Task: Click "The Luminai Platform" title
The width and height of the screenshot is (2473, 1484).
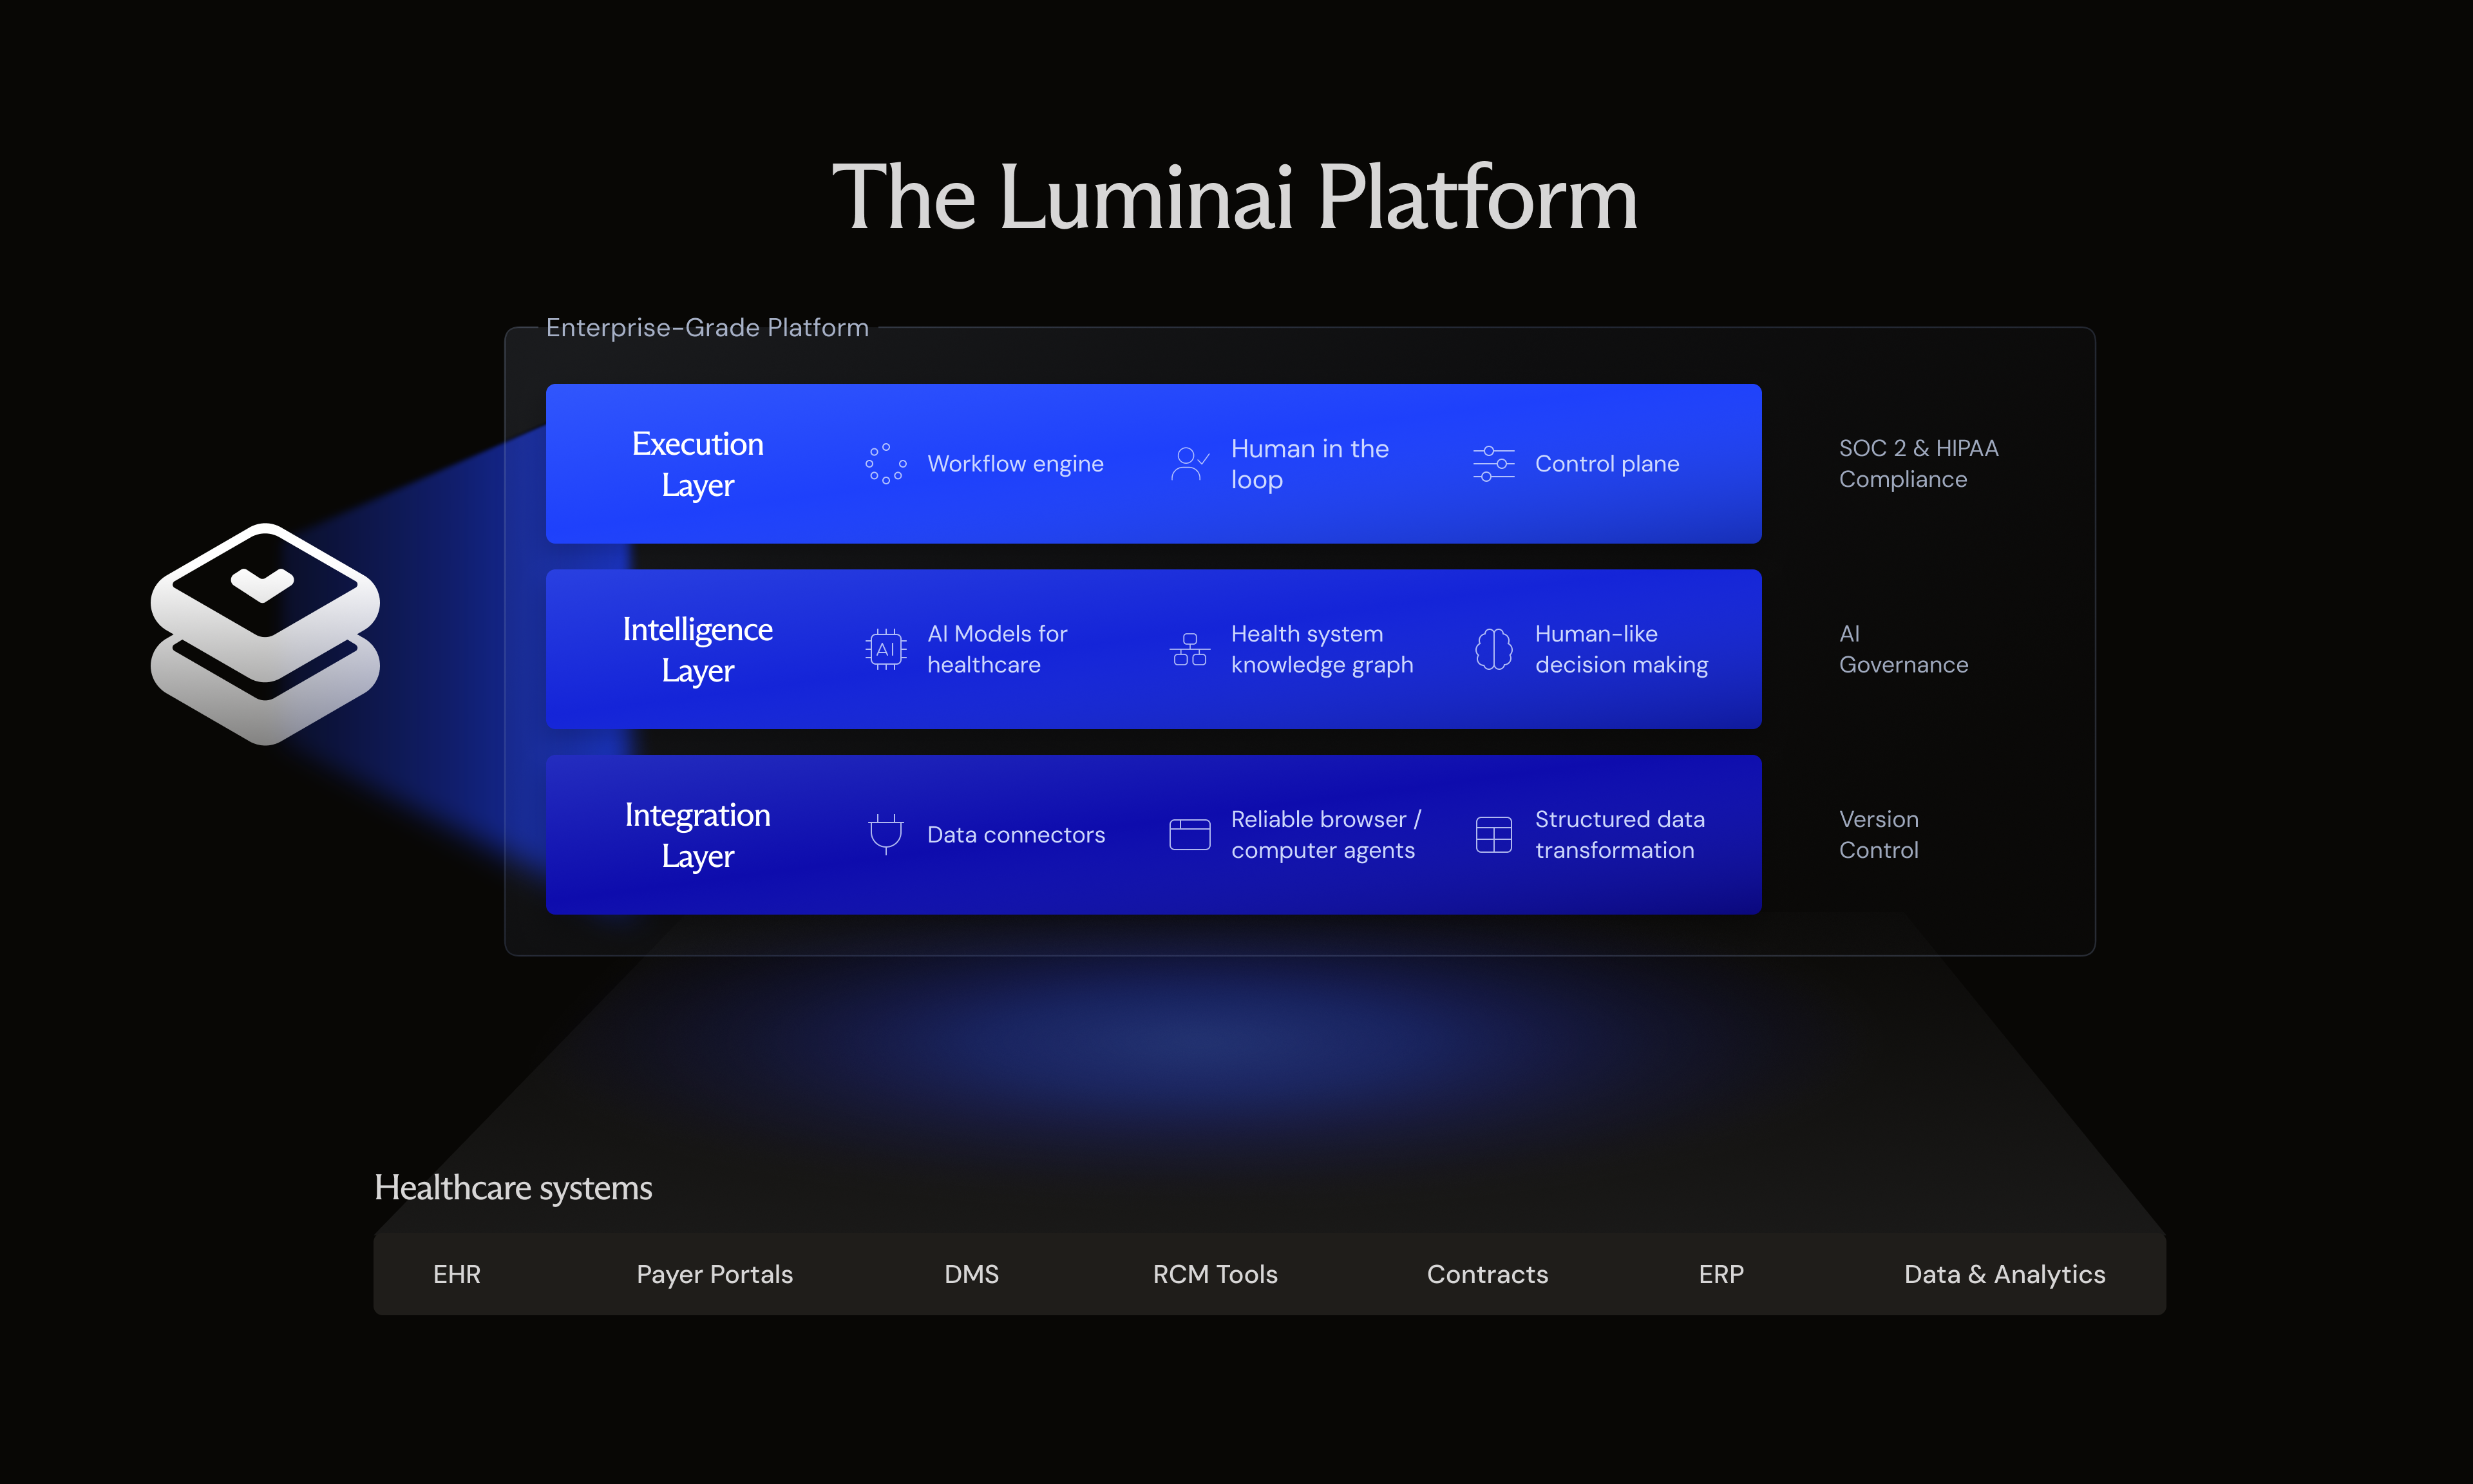Action: click(1235, 197)
